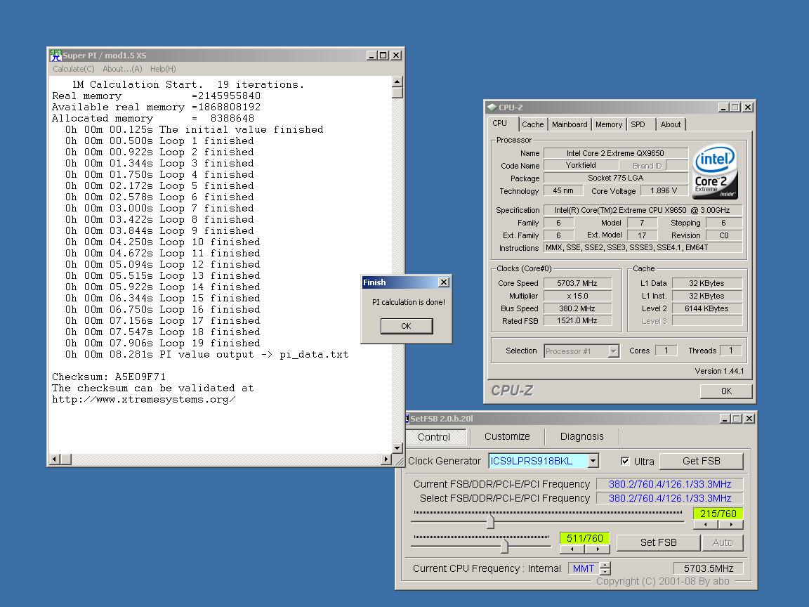
Task: Click the Get FSB button
Action: [x=701, y=461]
